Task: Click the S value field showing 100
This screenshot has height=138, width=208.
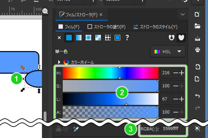Action: [x=166, y=86]
